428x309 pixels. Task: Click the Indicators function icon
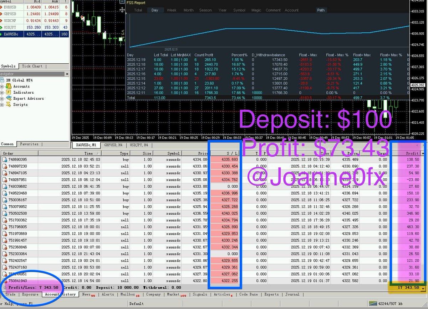[x=9, y=93]
